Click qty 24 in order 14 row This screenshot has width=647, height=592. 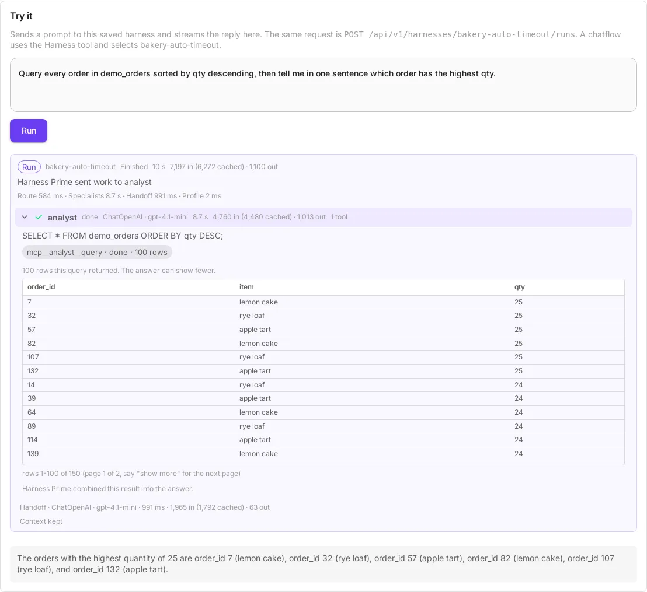(x=519, y=385)
